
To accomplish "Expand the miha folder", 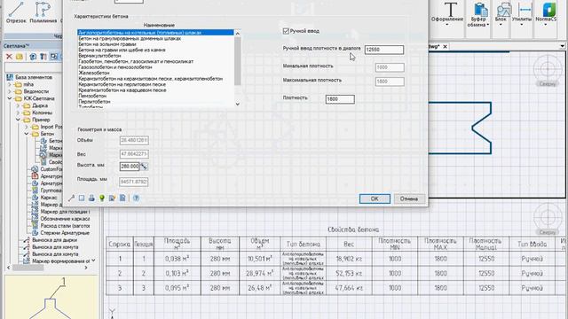I will click(10, 84).
